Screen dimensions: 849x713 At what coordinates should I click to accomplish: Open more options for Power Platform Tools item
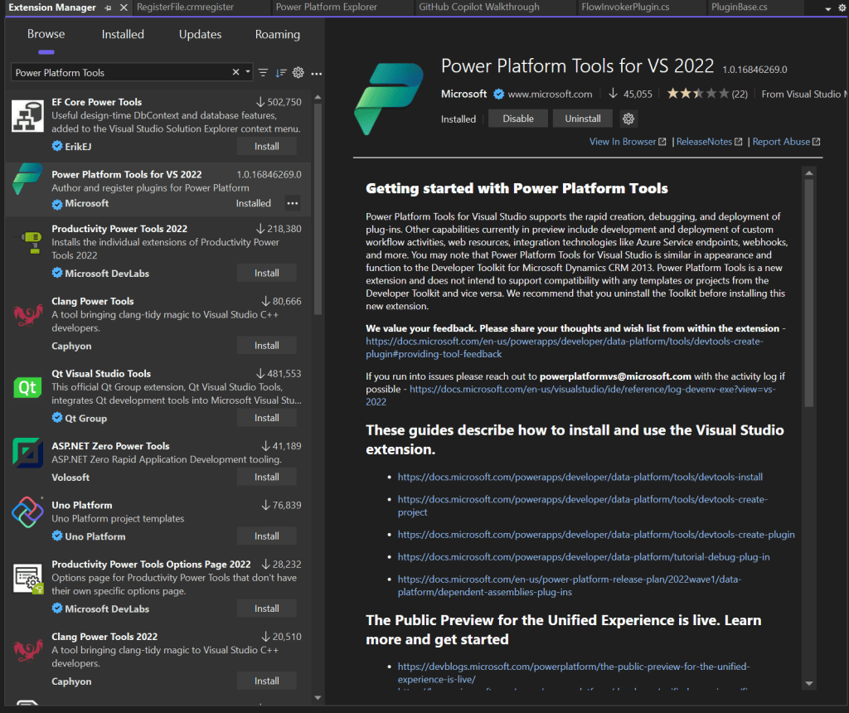[292, 203]
